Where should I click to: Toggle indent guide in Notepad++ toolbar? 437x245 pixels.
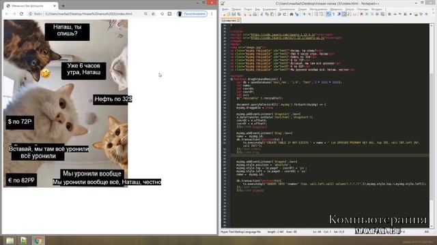click(339, 14)
